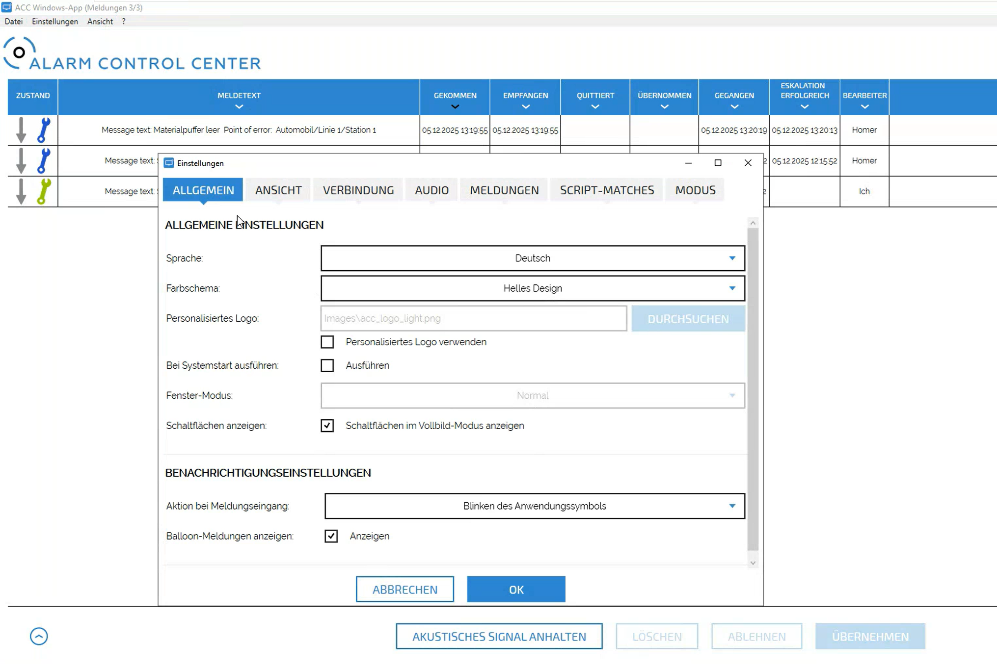Click the sort chevron under Gekommen column
This screenshot has width=997, height=664.
point(455,106)
